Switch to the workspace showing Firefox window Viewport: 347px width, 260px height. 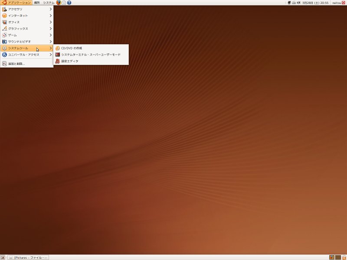click(x=331, y=257)
